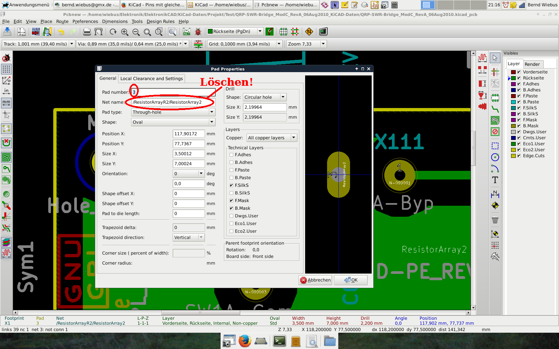Select the Grid origin tool
Image resolution: width=559 pixels, height=349 pixels.
pos(495,245)
